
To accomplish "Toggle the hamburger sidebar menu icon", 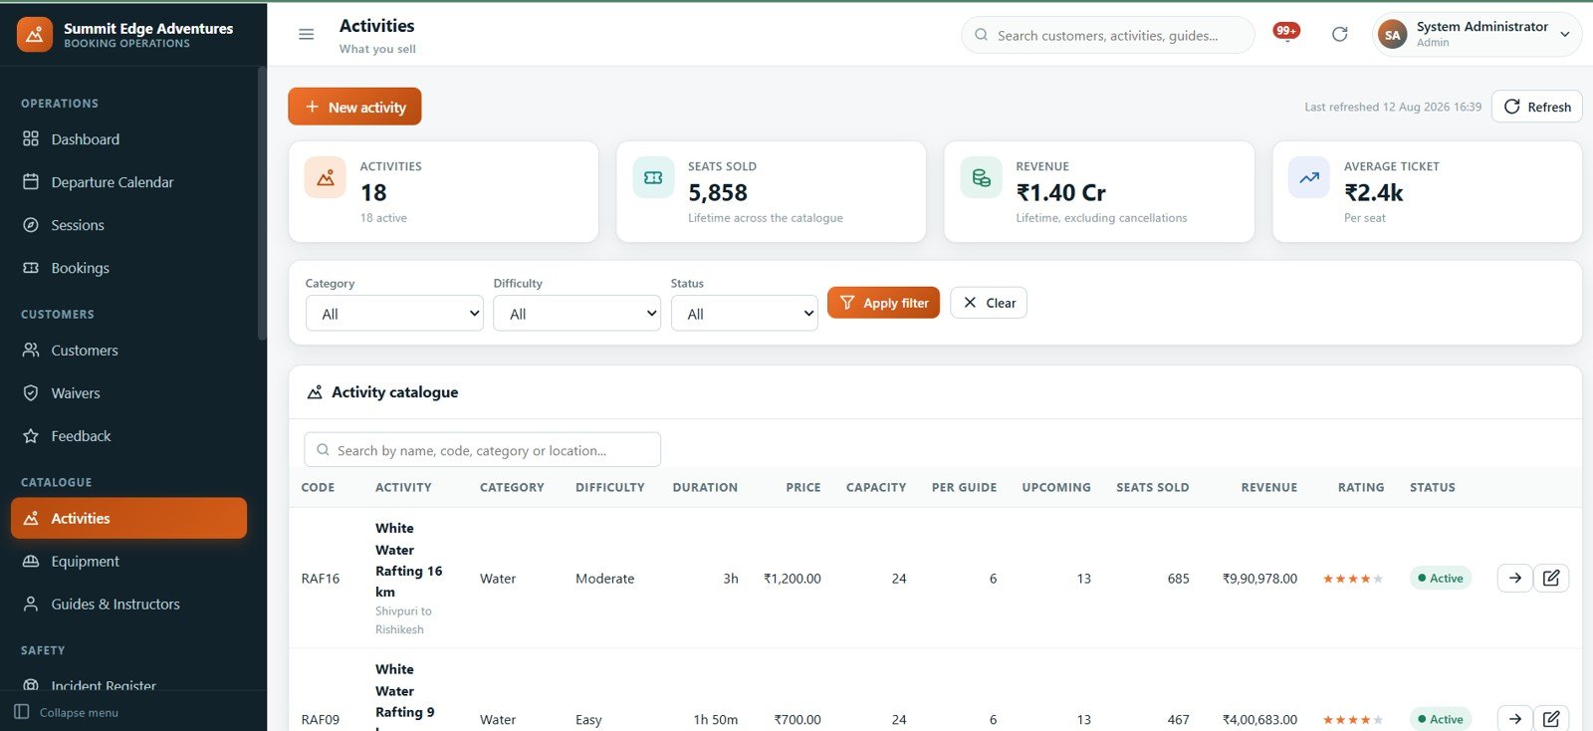I will tap(307, 35).
